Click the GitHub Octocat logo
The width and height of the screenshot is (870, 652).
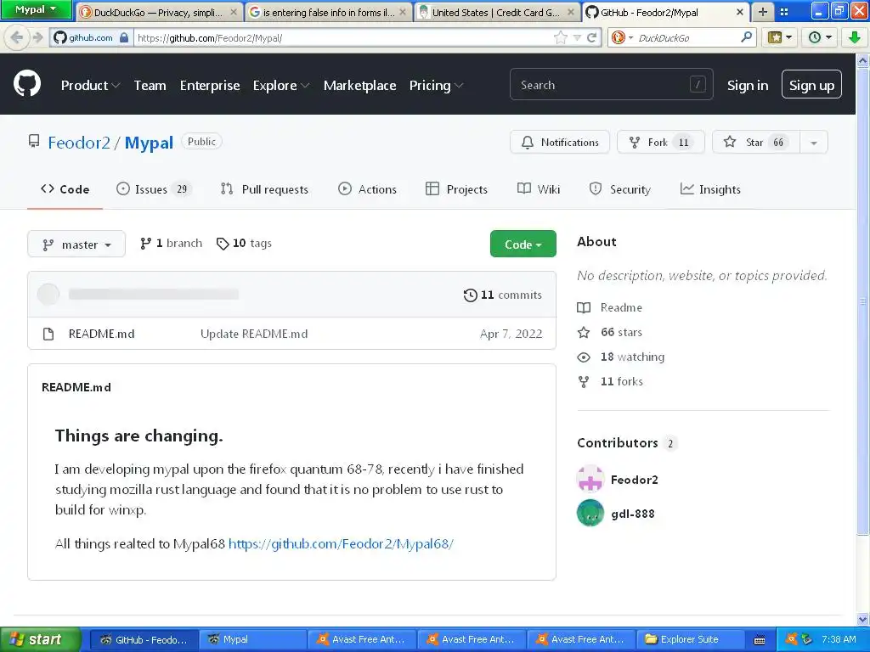coord(27,84)
